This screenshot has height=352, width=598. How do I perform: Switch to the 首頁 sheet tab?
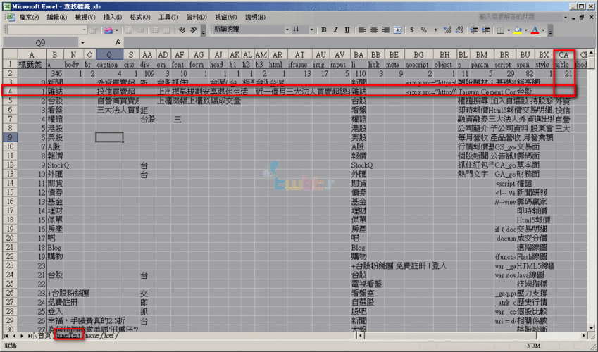pyautogui.click(x=44, y=336)
